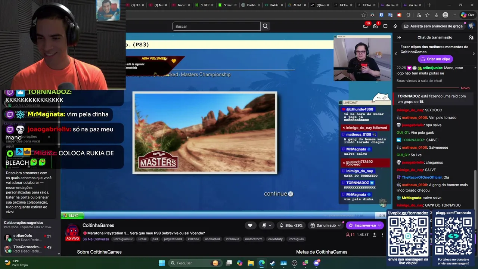The image size is (478, 269).
Task: Open the Só Na Conversa category link
Action: click(x=96, y=239)
